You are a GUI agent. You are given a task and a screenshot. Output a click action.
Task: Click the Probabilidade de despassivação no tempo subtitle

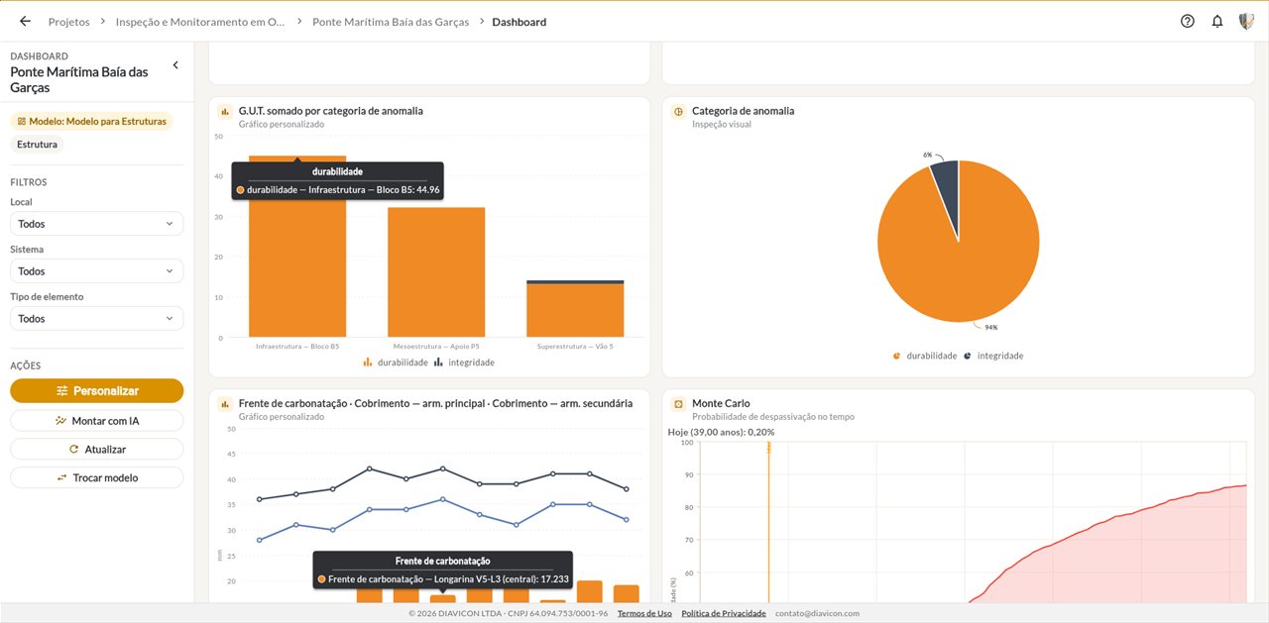tap(773, 417)
